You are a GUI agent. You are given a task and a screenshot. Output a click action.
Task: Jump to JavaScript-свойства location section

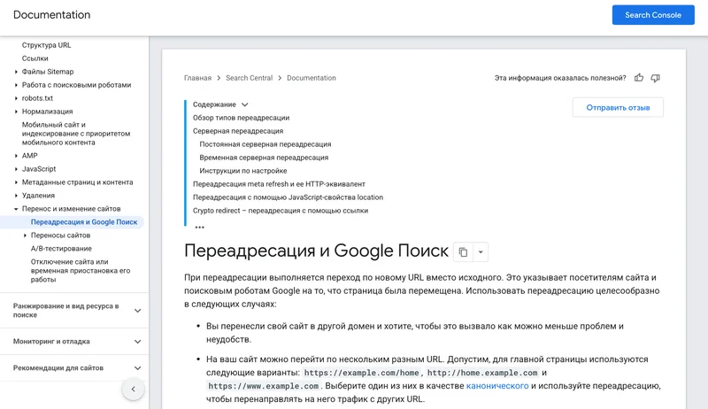[288, 197]
